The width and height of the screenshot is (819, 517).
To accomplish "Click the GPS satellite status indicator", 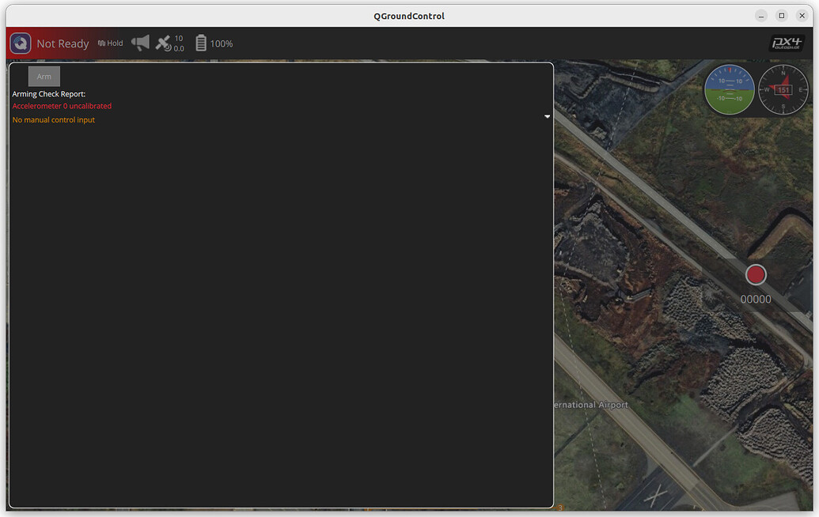I will coord(163,43).
